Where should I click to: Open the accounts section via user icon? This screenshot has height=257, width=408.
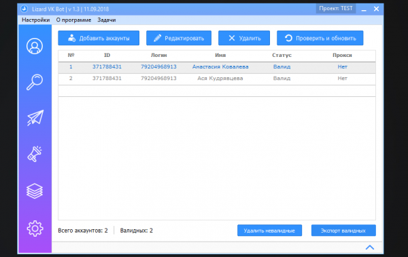coord(35,46)
